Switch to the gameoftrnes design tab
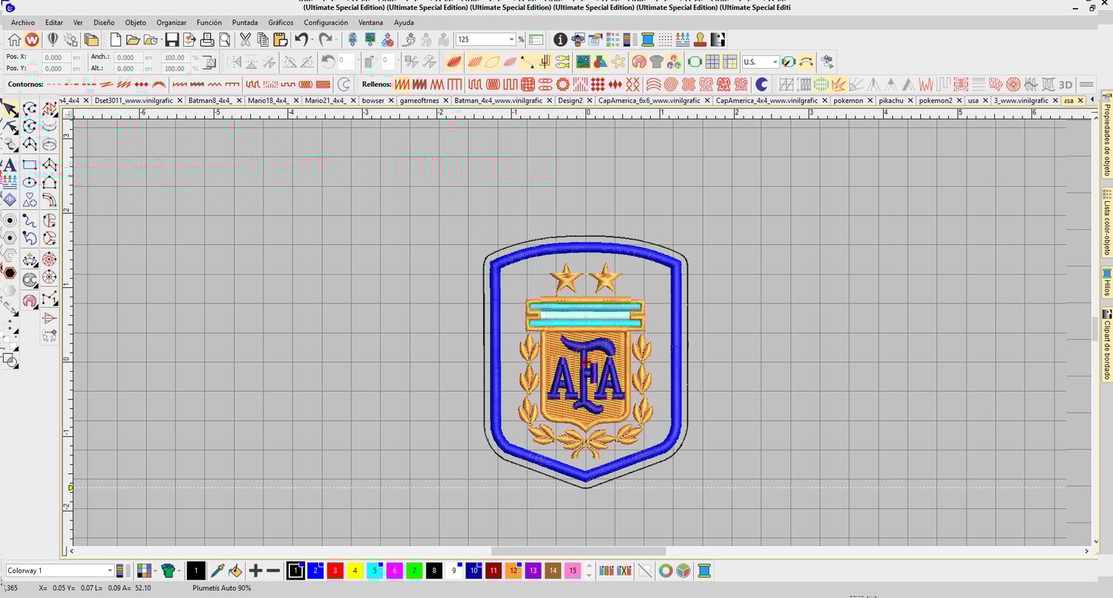Viewport: 1113px width, 598px height. click(x=419, y=100)
